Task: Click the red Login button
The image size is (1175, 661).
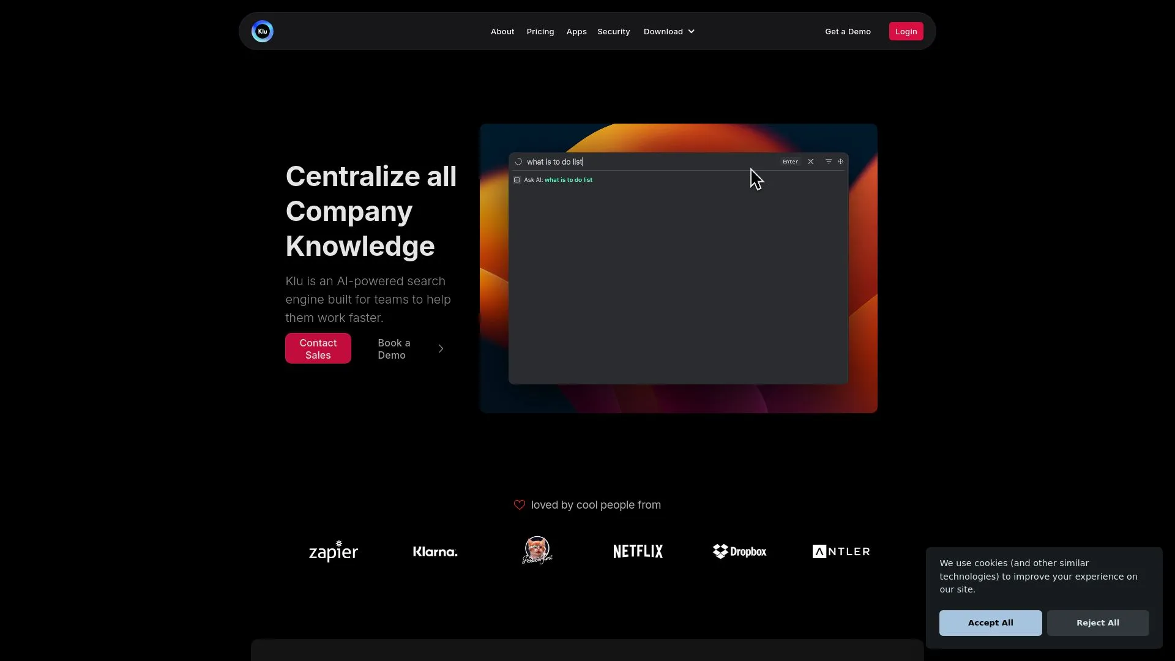Action: click(906, 31)
